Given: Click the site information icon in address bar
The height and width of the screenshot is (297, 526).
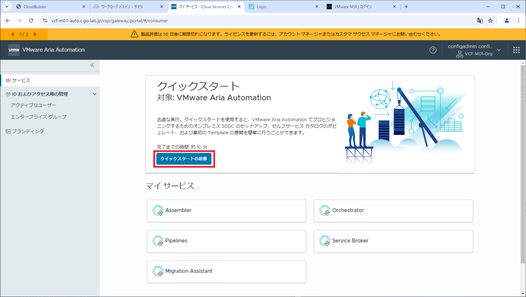Looking at the screenshot, I should pos(45,21).
